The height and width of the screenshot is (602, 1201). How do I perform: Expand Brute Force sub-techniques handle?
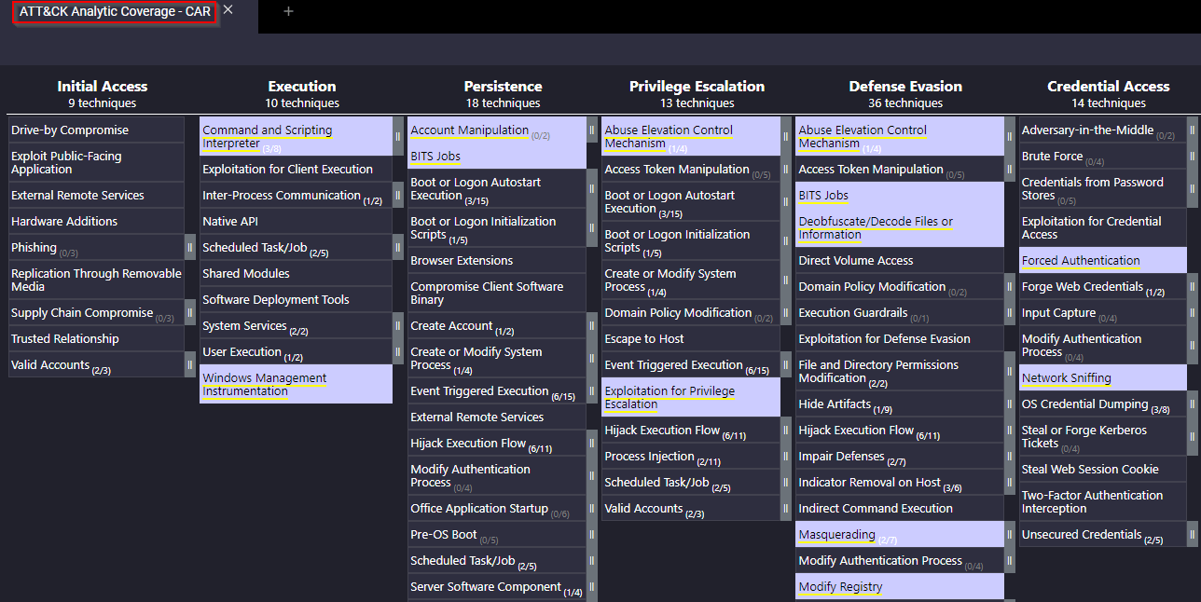(1193, 156)
